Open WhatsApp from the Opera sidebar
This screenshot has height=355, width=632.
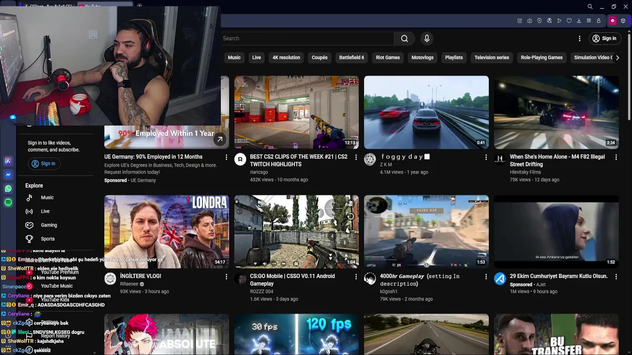8,188
